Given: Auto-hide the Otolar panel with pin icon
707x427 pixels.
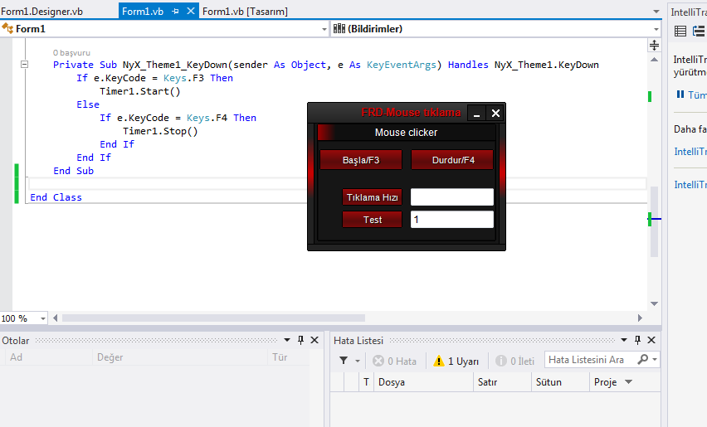Looking at the screenshot, I should (300, 340).
